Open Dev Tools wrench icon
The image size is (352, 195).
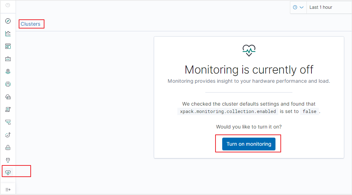pyautogui.click(x=8, y=160)
